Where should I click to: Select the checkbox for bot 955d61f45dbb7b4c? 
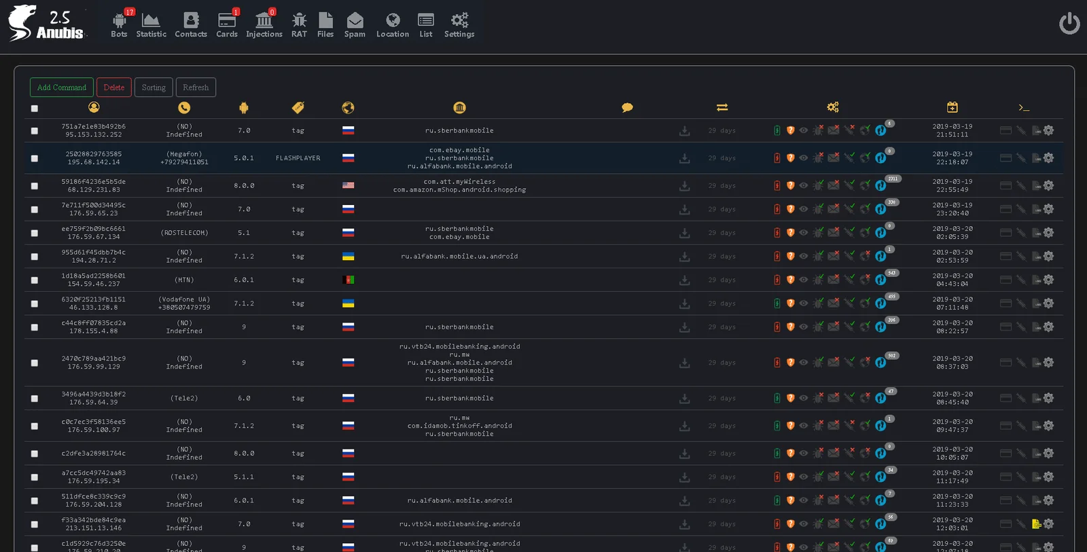tap(35, 257)
